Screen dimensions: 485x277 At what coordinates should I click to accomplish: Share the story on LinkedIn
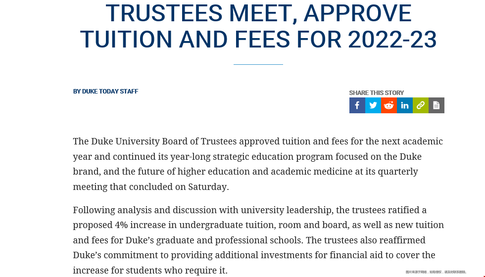tap(405, 105)
